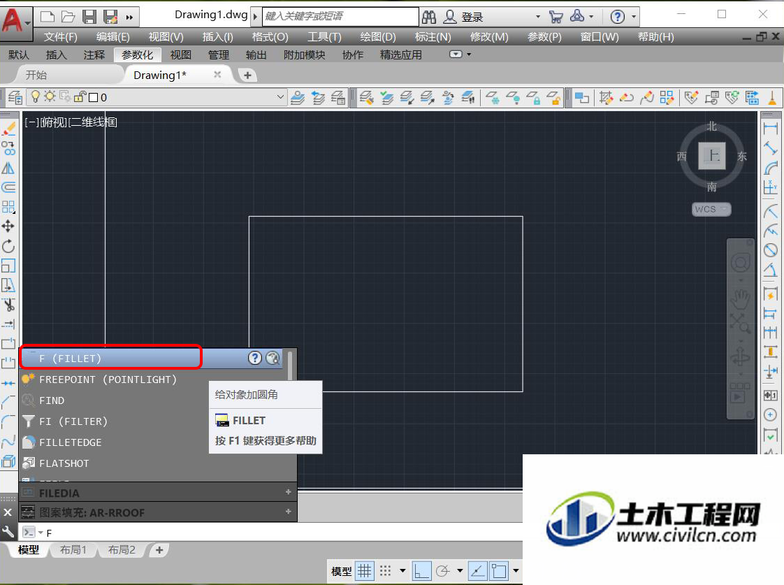Switch to the 开始 file tab

click(x=36, y=75)
